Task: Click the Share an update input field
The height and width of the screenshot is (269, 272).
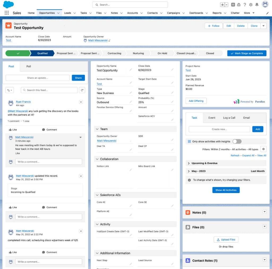Action: pyautogui.click(x=37, y=78)
